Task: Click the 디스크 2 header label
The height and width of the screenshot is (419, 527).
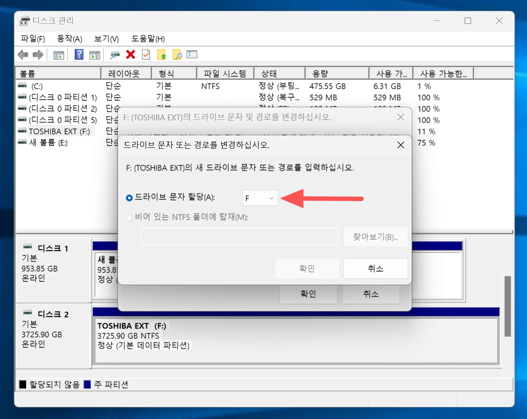Action: click(x=53, y=314)
